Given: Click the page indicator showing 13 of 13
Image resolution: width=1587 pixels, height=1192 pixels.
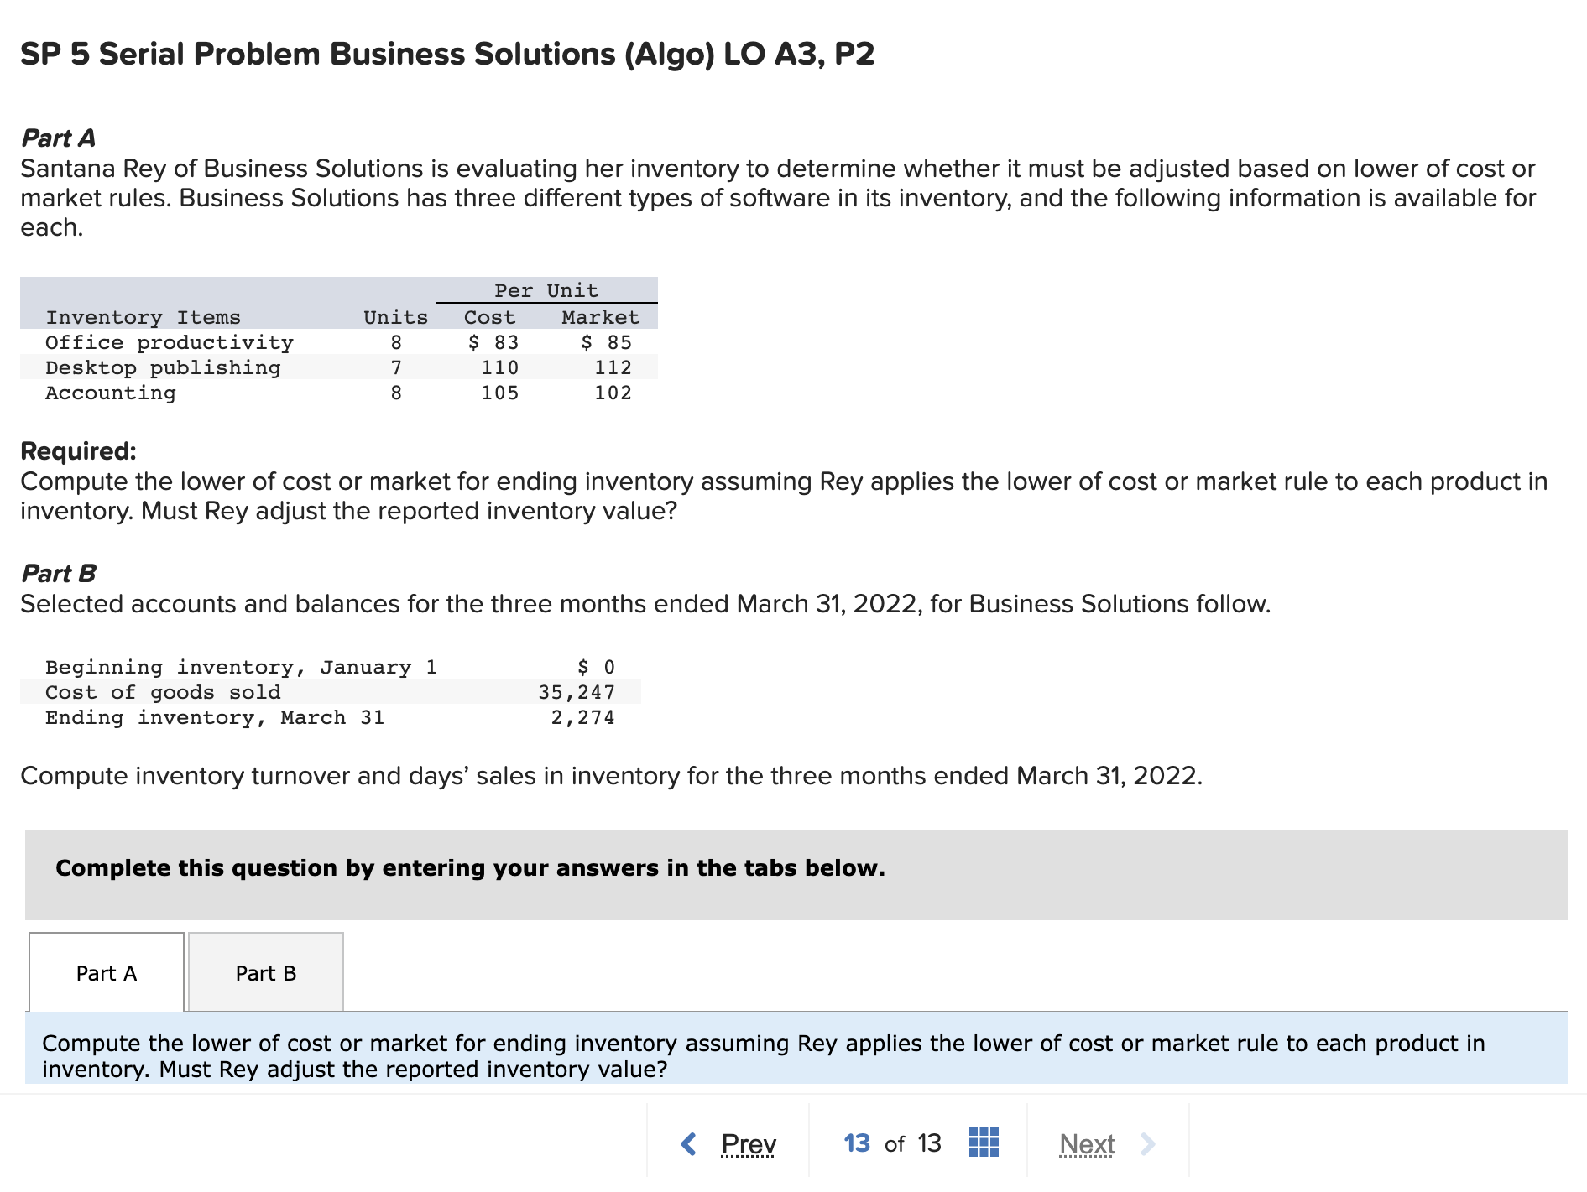Looking at the screenshot, I should (891, 1143).
